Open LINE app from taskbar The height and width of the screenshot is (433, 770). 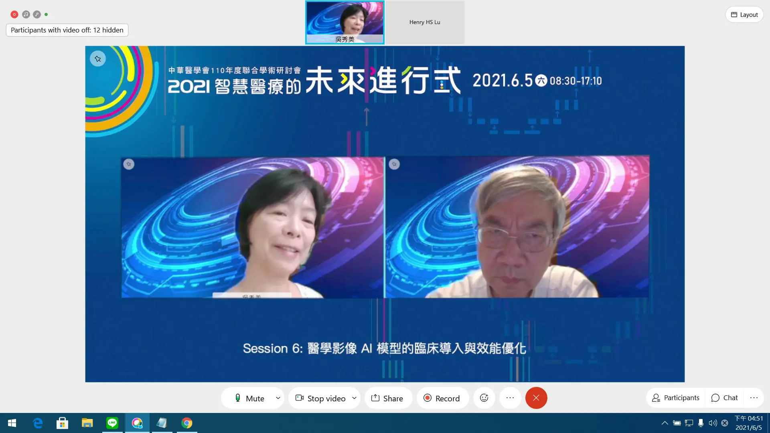pos(112,423)
